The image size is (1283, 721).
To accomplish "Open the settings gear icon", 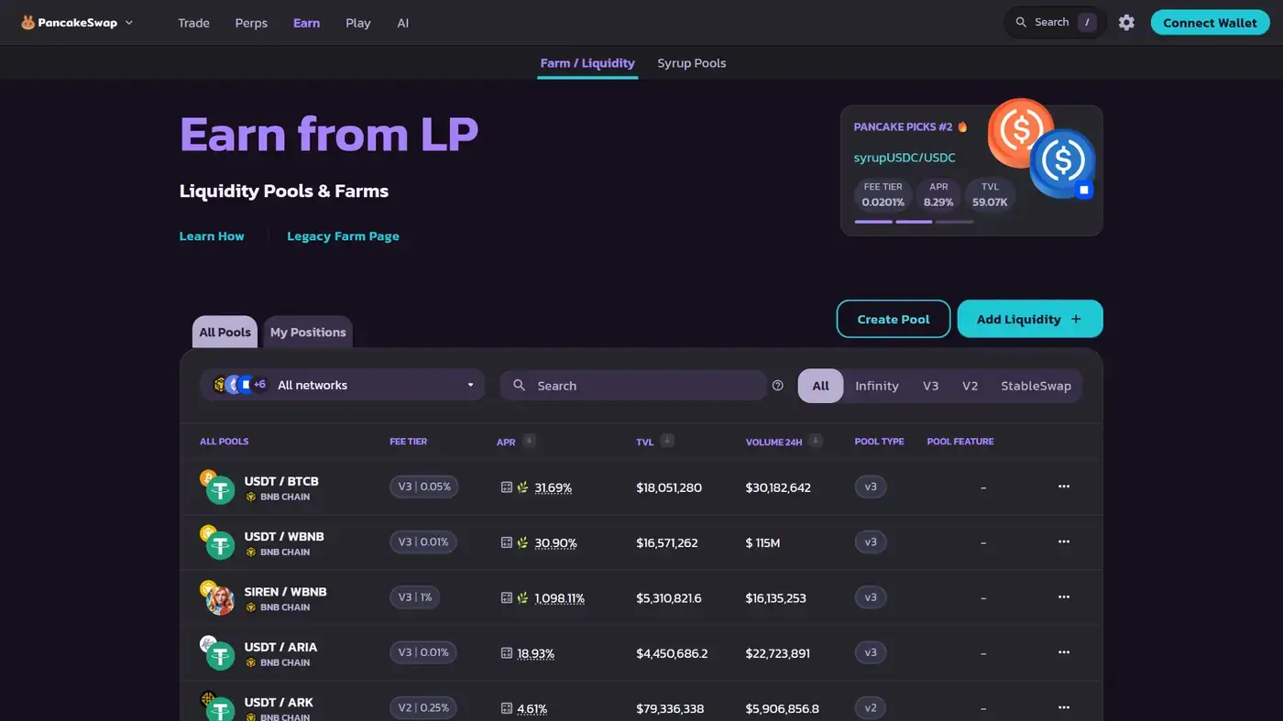I will point(1126,23).
